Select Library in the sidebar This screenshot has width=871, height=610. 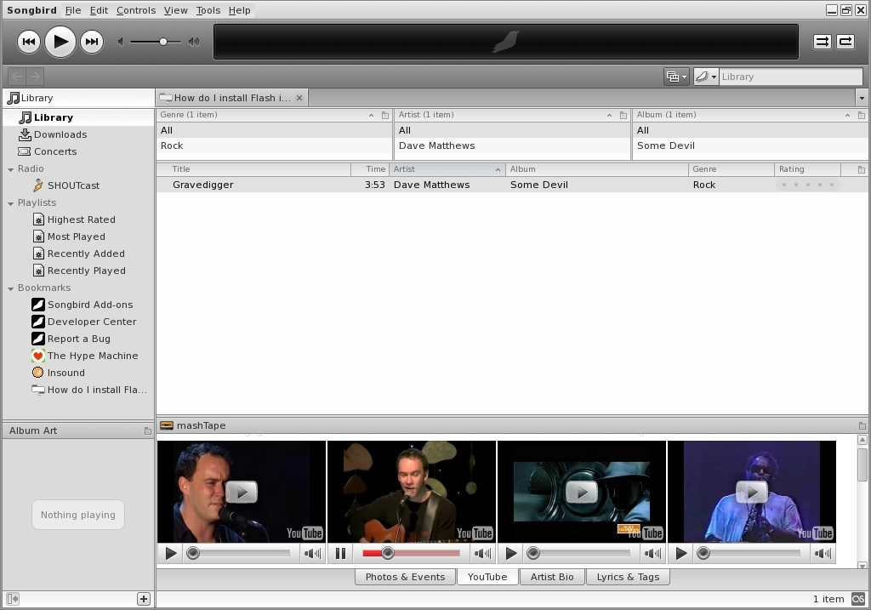[x=79, y=117]
